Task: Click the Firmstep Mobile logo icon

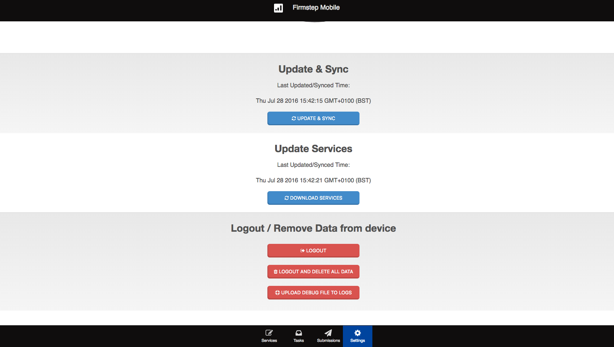Action: click(x=278, y=8)
